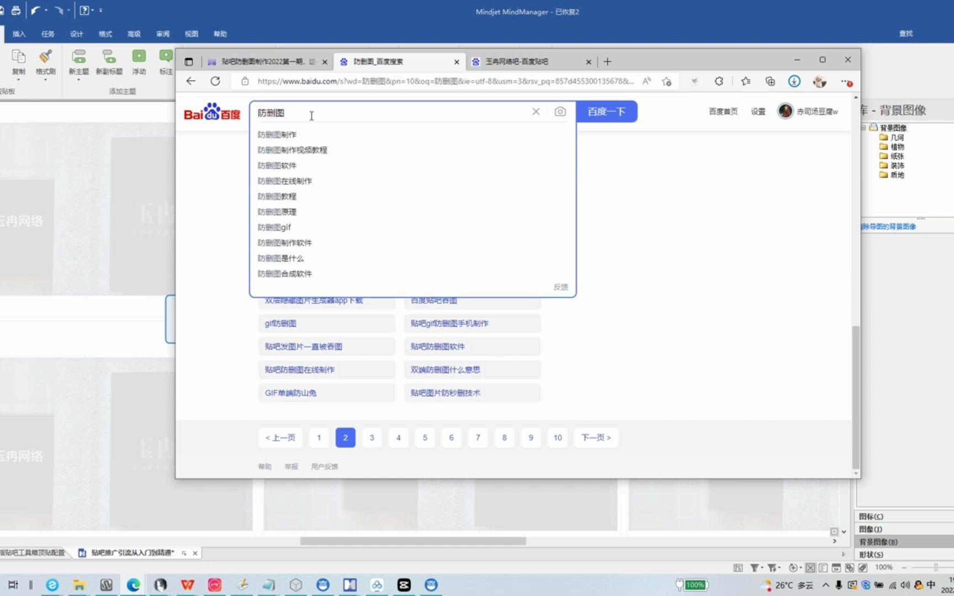Click the MindManager undo icon

pyautogui.click(x=35, y=10)
